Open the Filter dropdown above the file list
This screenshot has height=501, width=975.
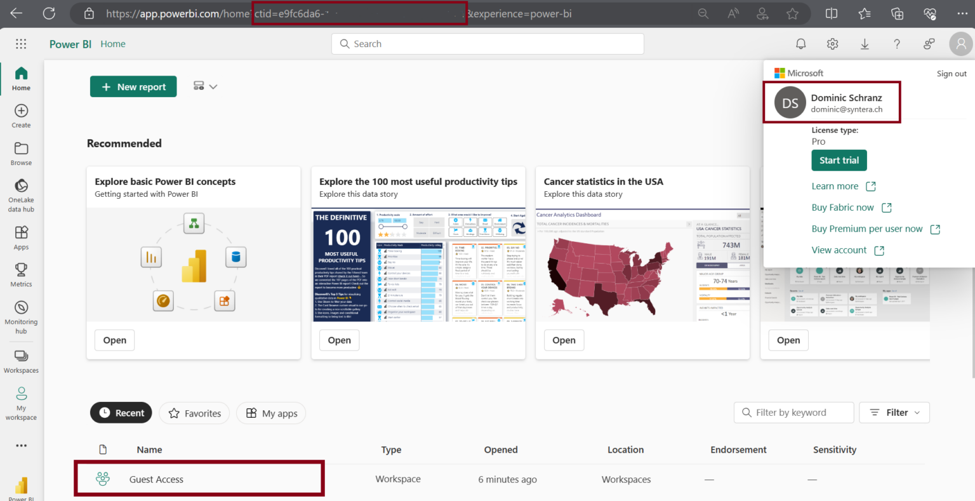pos(894,412)
